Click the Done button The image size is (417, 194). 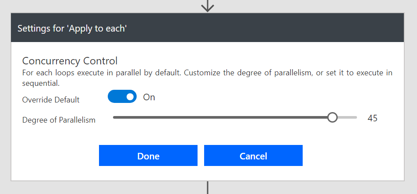(148, 156)
